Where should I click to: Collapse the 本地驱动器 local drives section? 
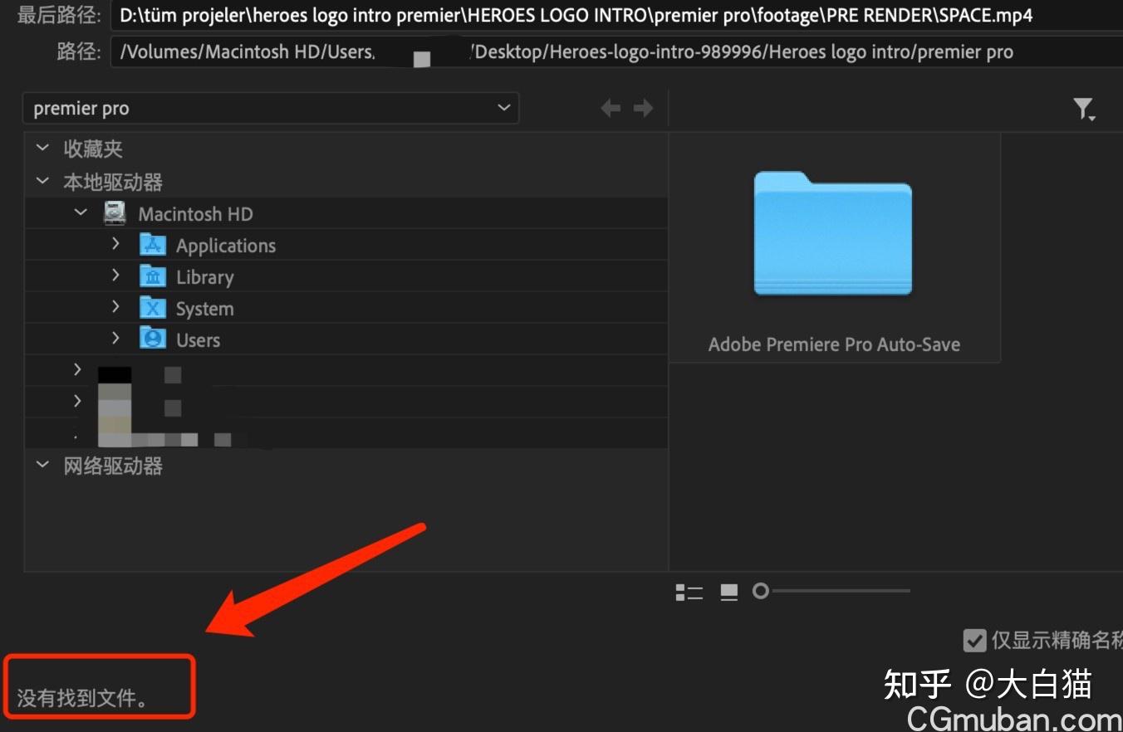pos(42,181)
